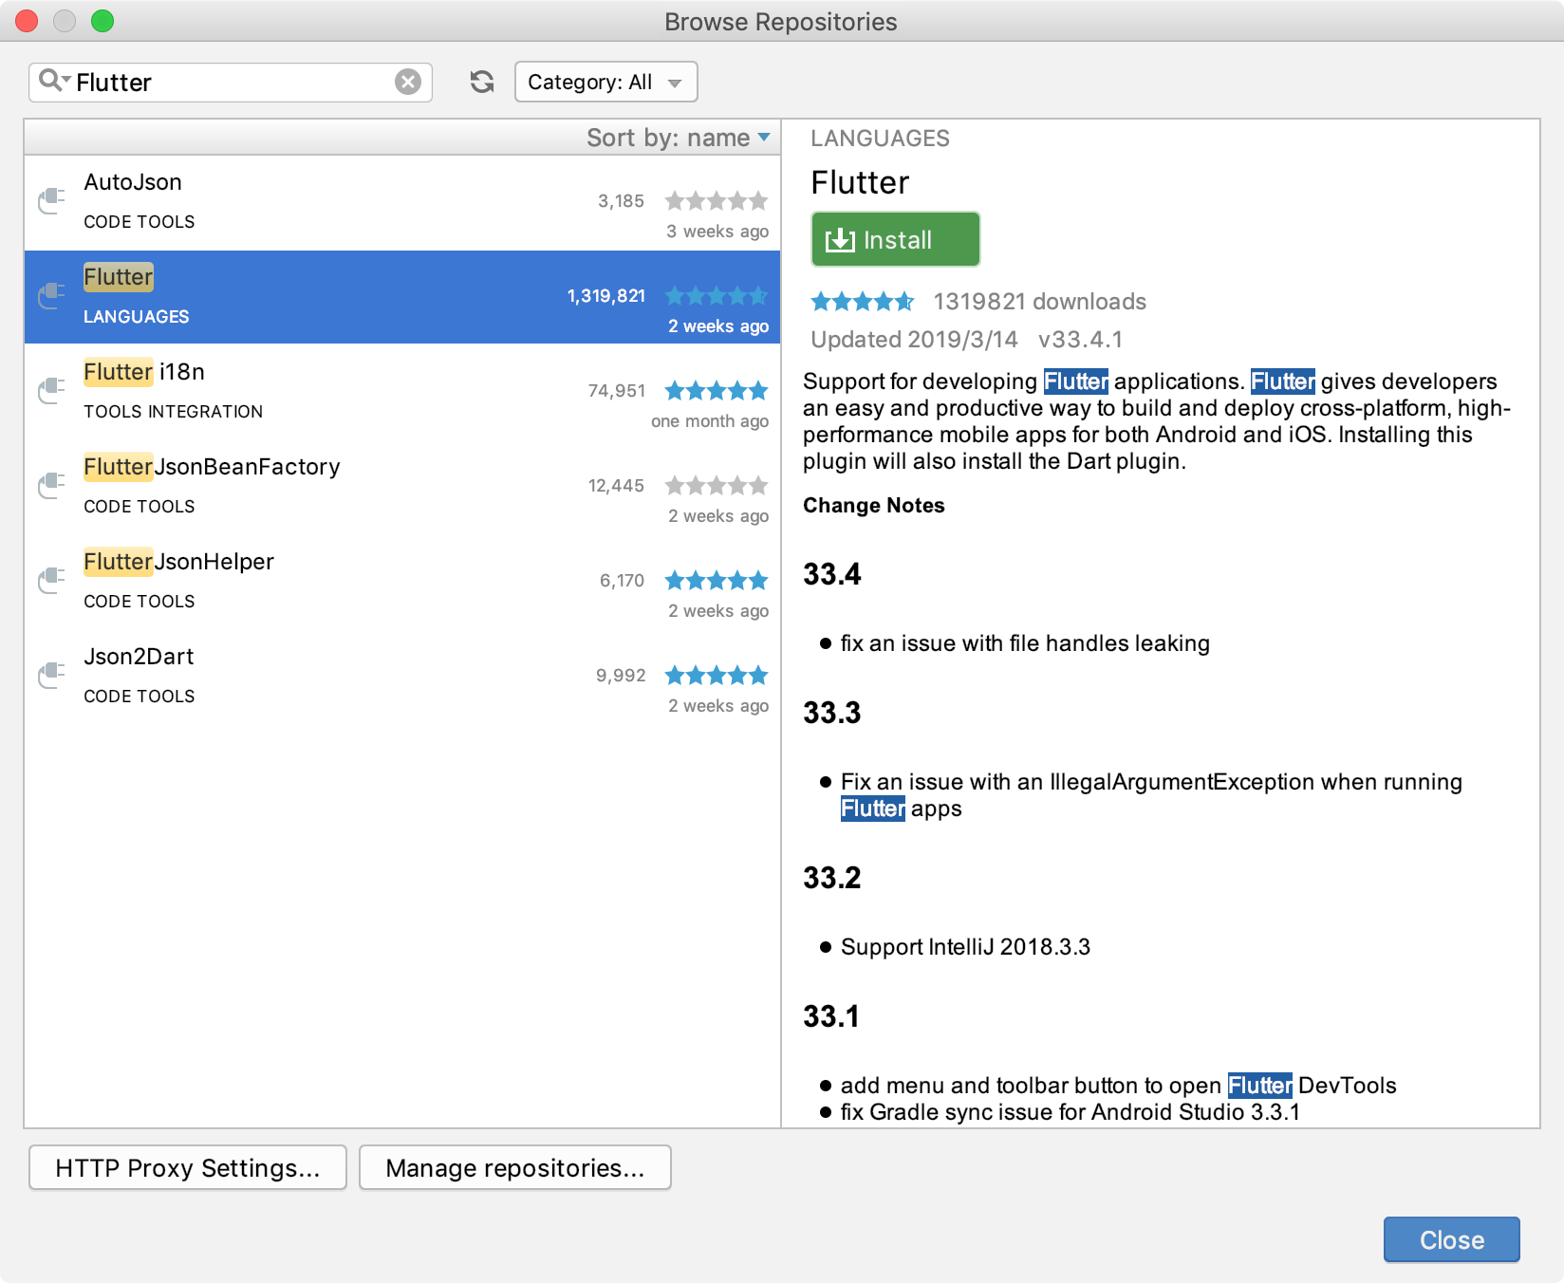Click the TOOLS INTEGRATION category label

[x=173, y=412]
